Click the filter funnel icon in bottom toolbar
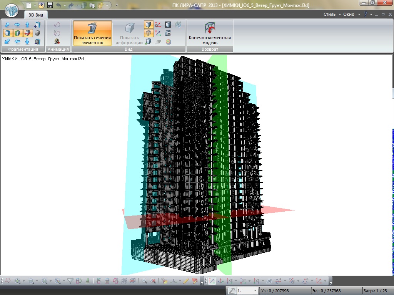The height and width of the screenshot is (295, 394). pyautogui.click(x=70, y=281)
